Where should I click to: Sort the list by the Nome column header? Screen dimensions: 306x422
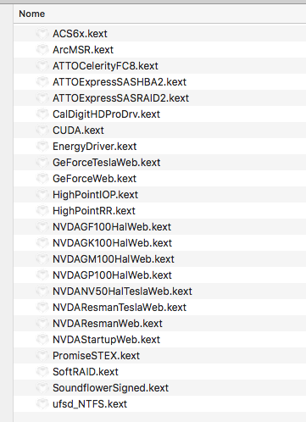pyautogui.click(x=32, y=14)
